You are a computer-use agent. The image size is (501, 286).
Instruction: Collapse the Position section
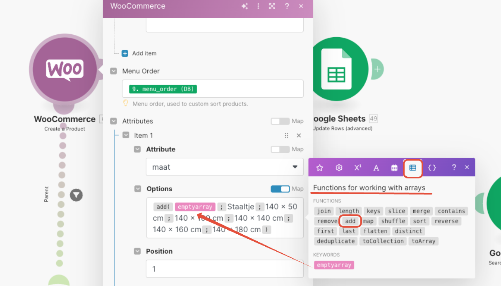click(138, 251)
